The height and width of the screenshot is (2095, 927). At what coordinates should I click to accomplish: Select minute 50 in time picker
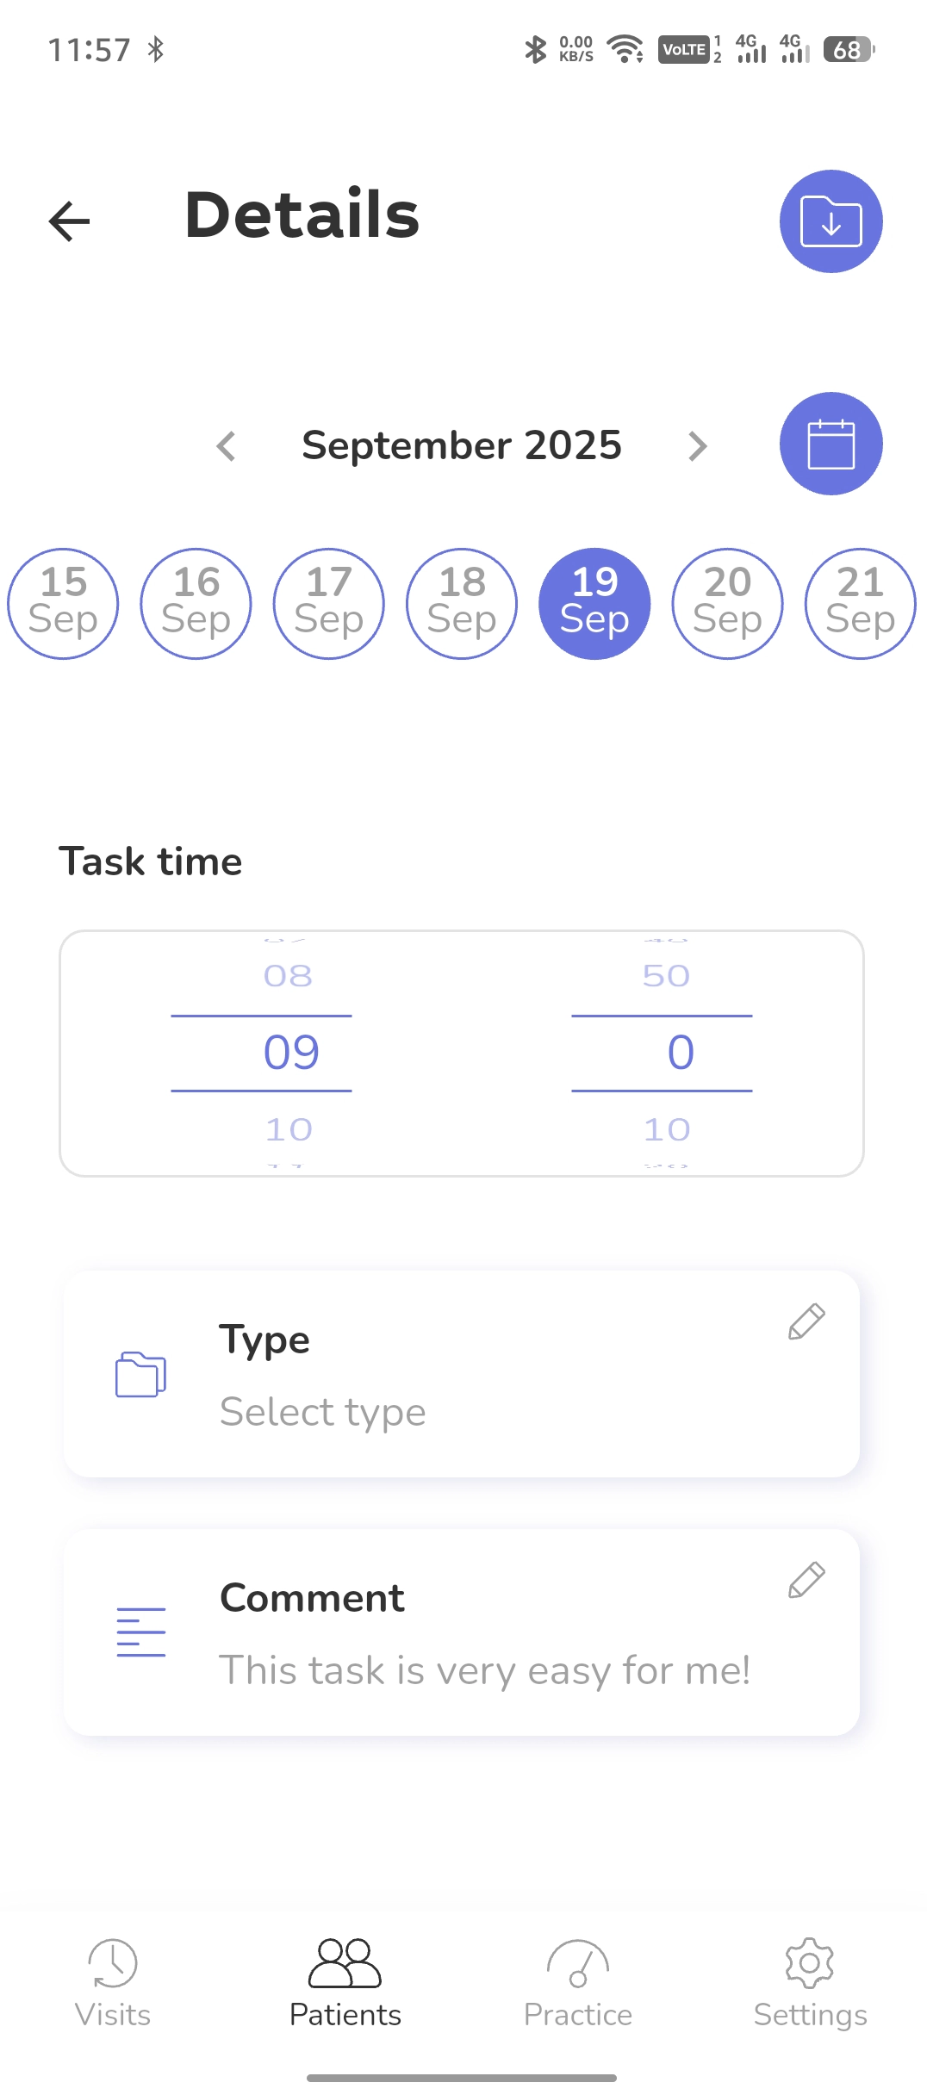click(668, 975)
